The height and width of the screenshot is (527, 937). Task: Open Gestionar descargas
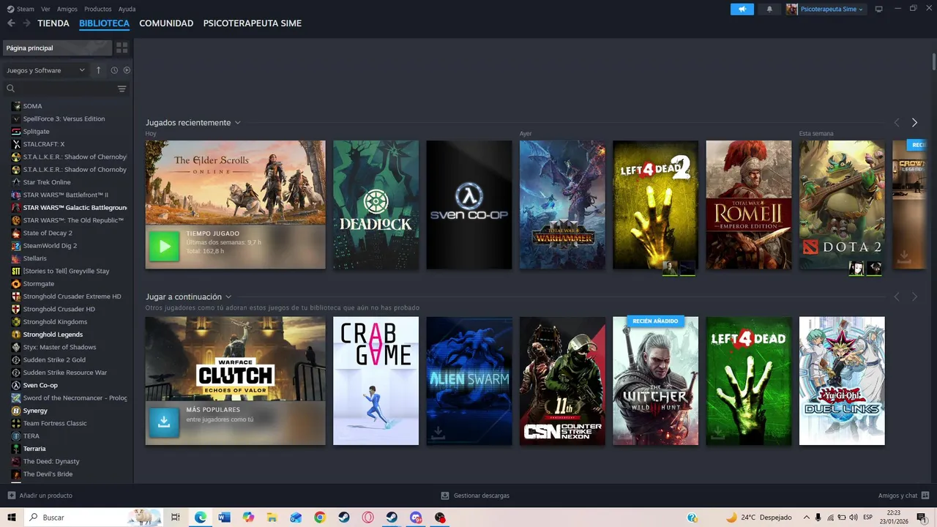tap(475, 496)
